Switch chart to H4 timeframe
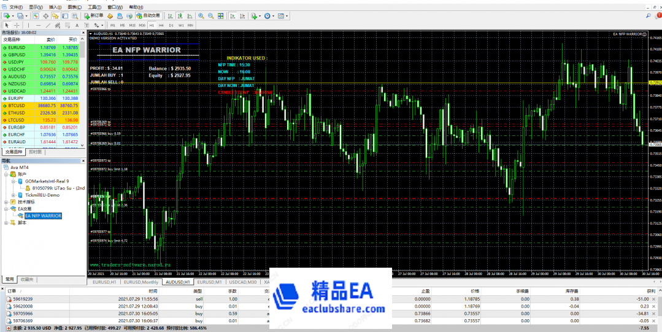Image resolution: width=662 pixels, height=332 pixels. 161,25
